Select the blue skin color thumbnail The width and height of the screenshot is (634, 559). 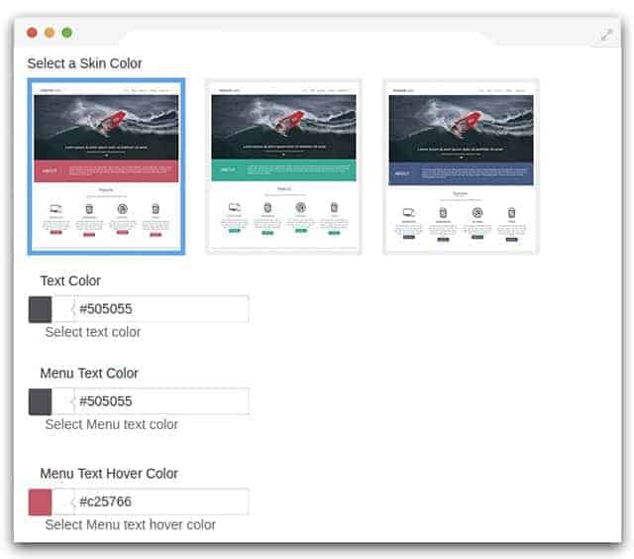(x=461, y=167)
